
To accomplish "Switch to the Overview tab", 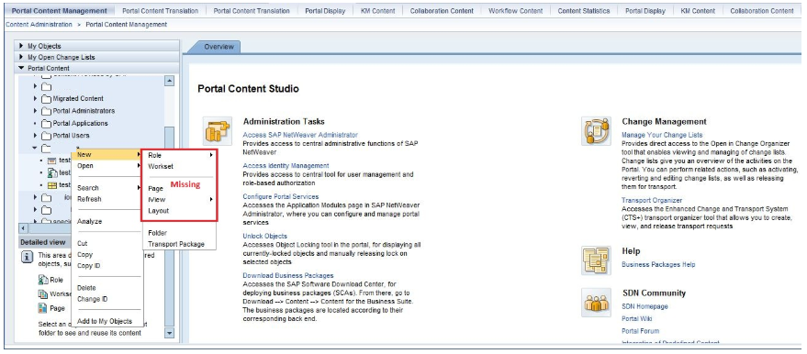I will click(219, 47).
